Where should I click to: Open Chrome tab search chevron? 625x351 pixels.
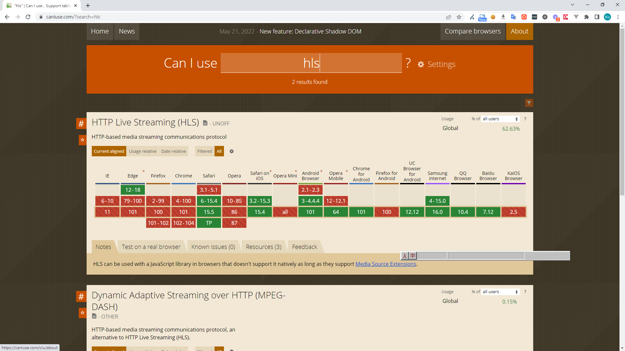click(572, 5)
